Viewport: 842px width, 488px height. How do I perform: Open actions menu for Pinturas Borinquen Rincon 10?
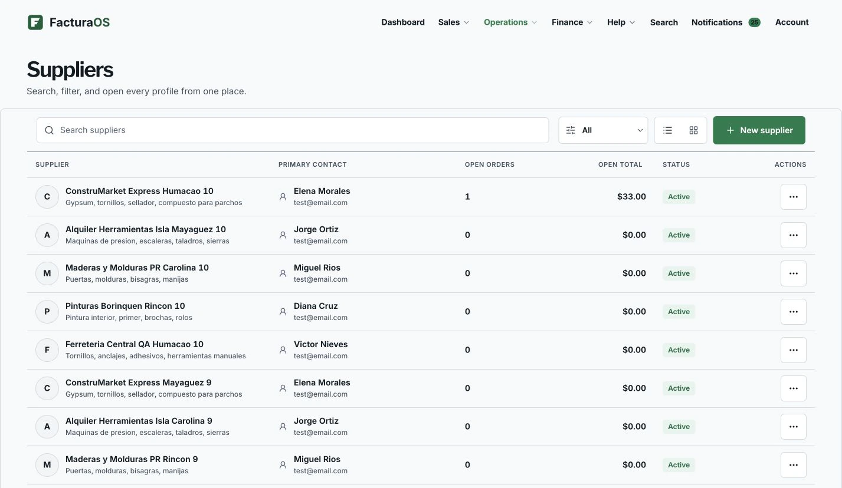(793, 312)
